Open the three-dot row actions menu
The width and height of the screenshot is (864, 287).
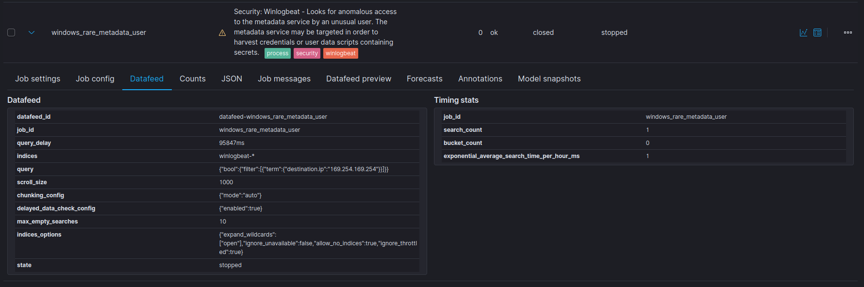click(848, 32)
